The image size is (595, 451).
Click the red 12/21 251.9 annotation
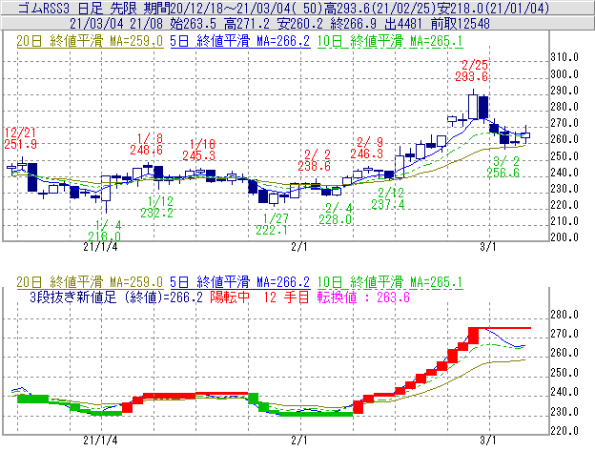[20, 138]
